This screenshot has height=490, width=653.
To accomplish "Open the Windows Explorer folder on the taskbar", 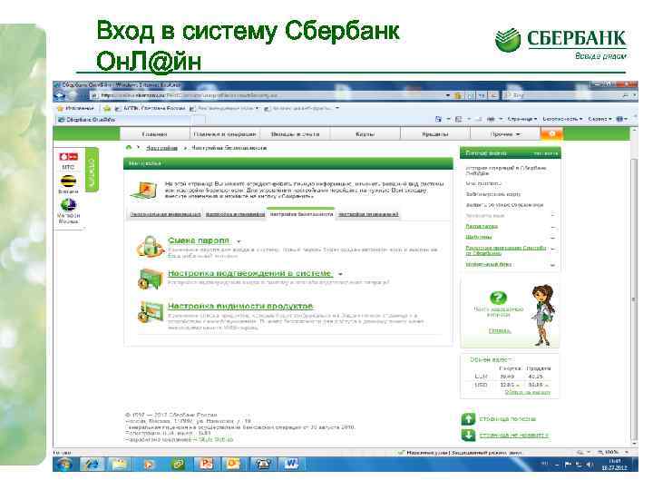I will (x=120, y=465).
